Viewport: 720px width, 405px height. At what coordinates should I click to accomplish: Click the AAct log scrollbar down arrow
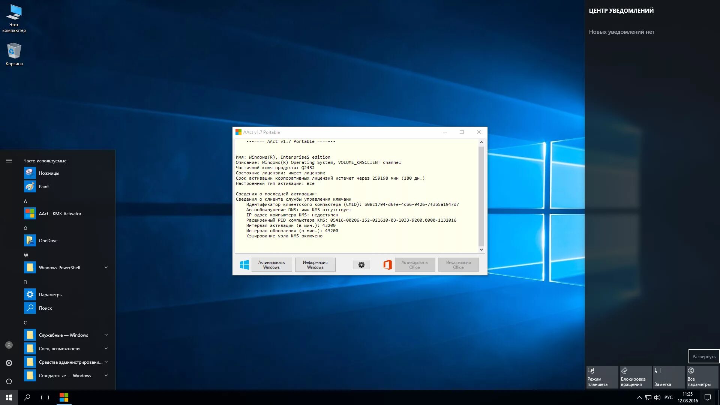pos(481,249)
